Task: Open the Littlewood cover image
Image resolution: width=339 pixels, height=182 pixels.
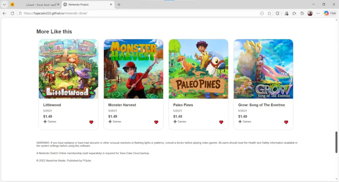Action: coord(68,69)
